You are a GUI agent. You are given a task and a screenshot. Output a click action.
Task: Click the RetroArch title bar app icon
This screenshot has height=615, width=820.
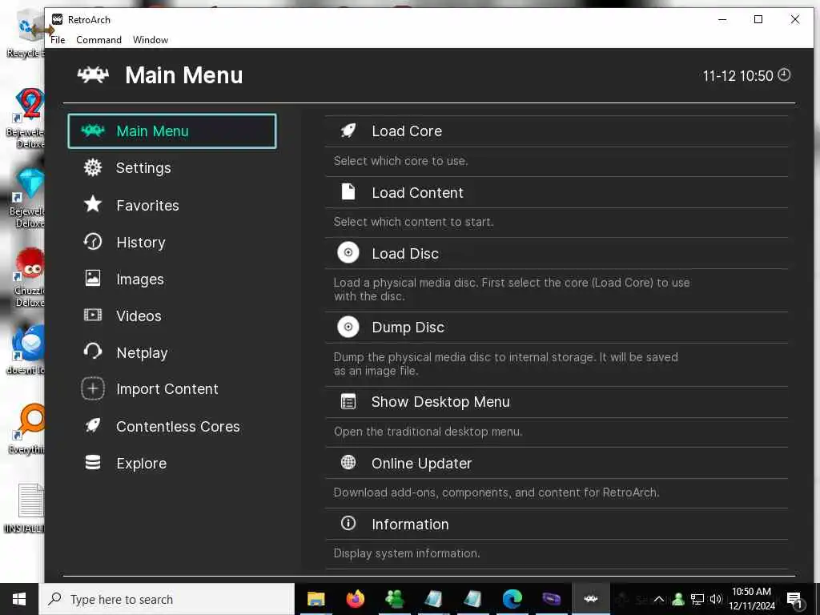58,19
